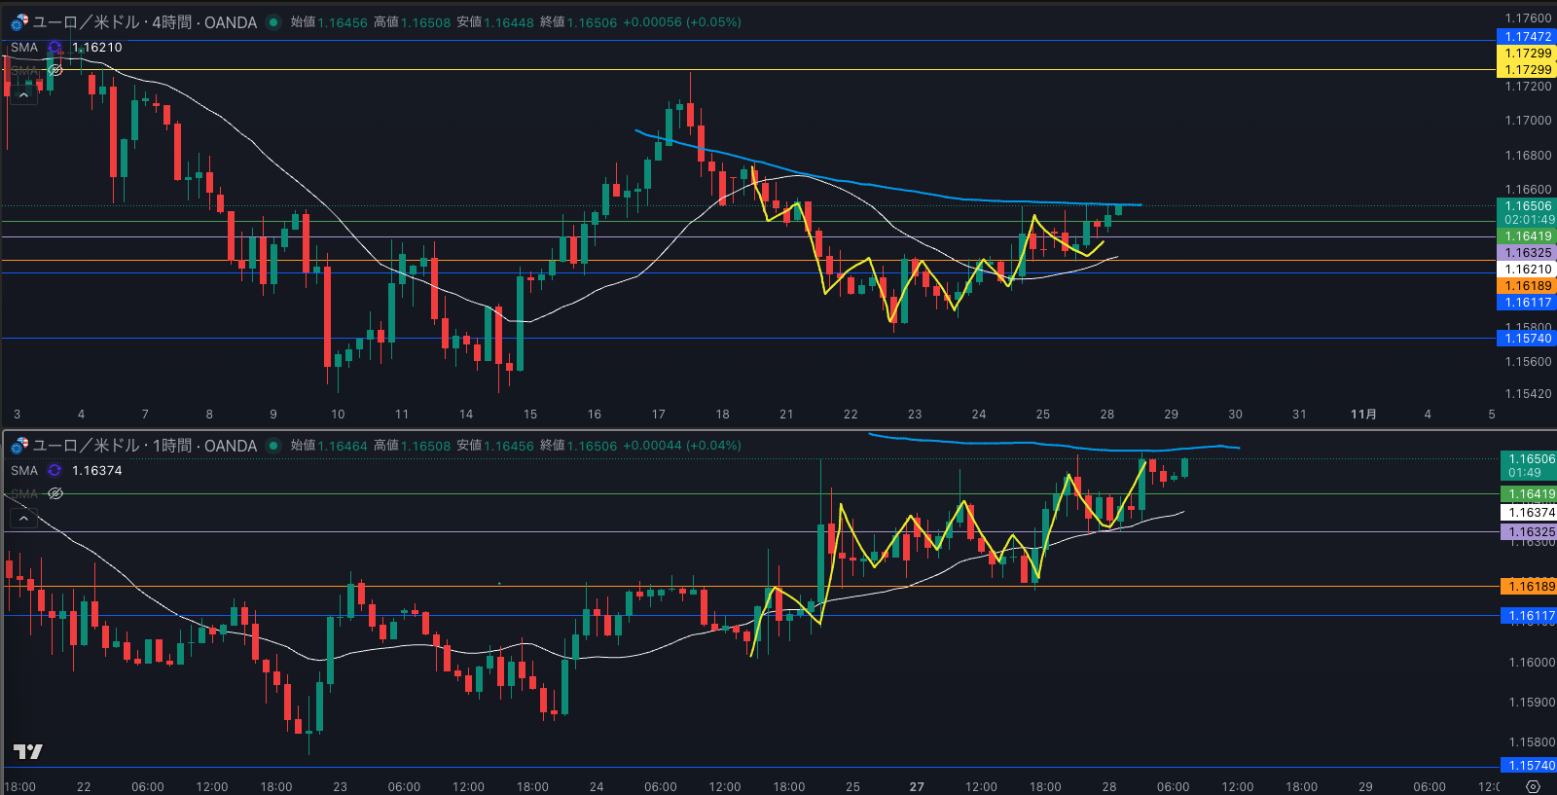Click the EUR/USD flag icon in the 4-hour chart

coord(18,22)
